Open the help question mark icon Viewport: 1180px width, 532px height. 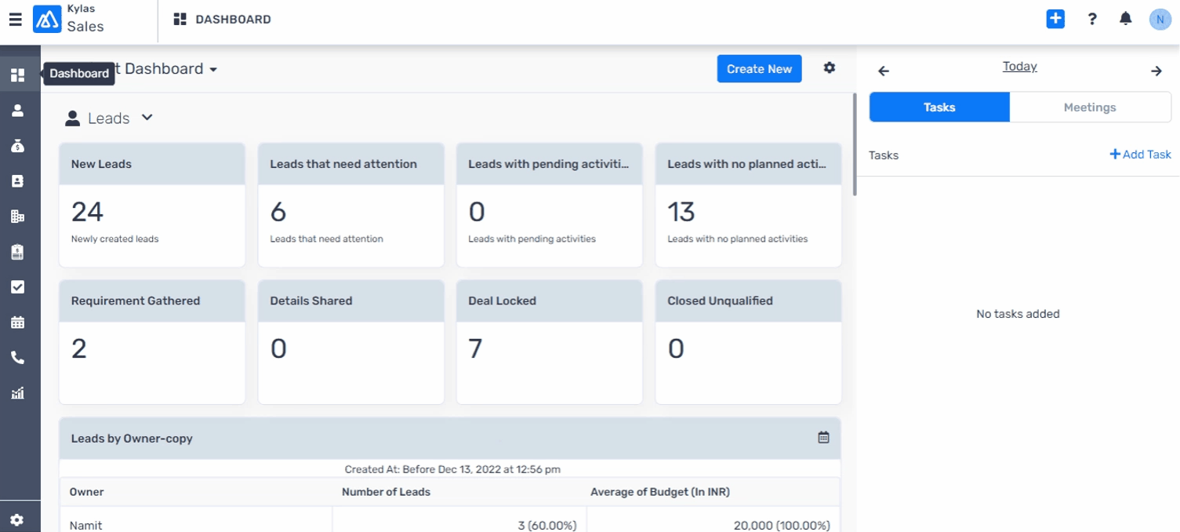1092,19
